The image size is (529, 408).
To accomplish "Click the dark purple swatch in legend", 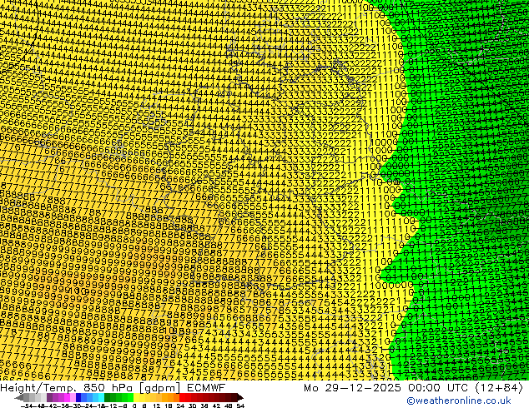I will [x=49, y=398].
